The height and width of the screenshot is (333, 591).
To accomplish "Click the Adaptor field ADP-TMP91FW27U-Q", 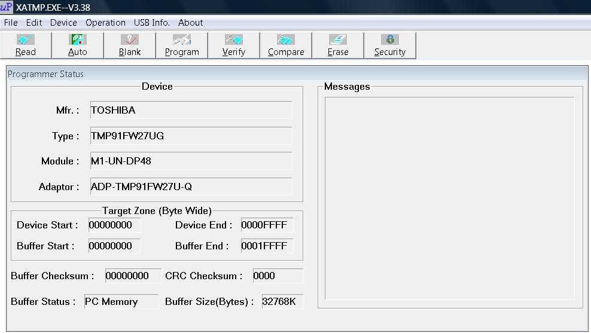I will [191, 187].
